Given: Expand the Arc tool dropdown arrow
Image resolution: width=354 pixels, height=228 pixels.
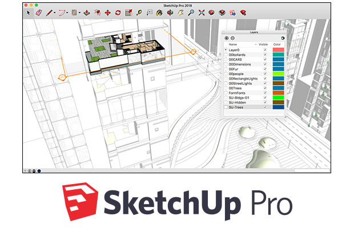Looking at the screenshot, I should [x=67, y=11].
